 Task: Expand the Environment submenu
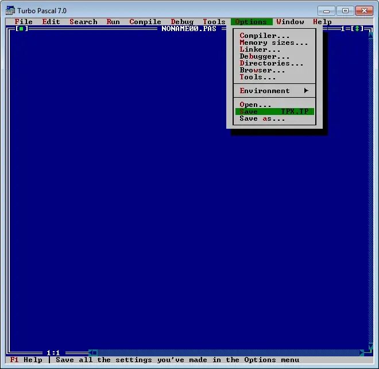274,91
